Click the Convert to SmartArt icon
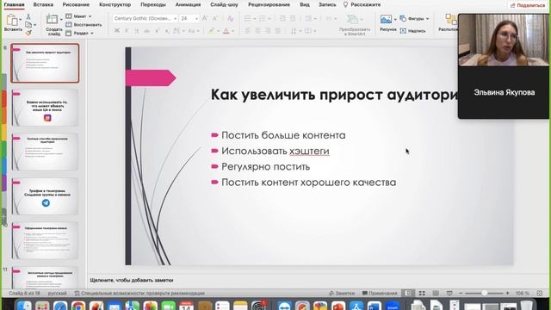 point(352,20)
